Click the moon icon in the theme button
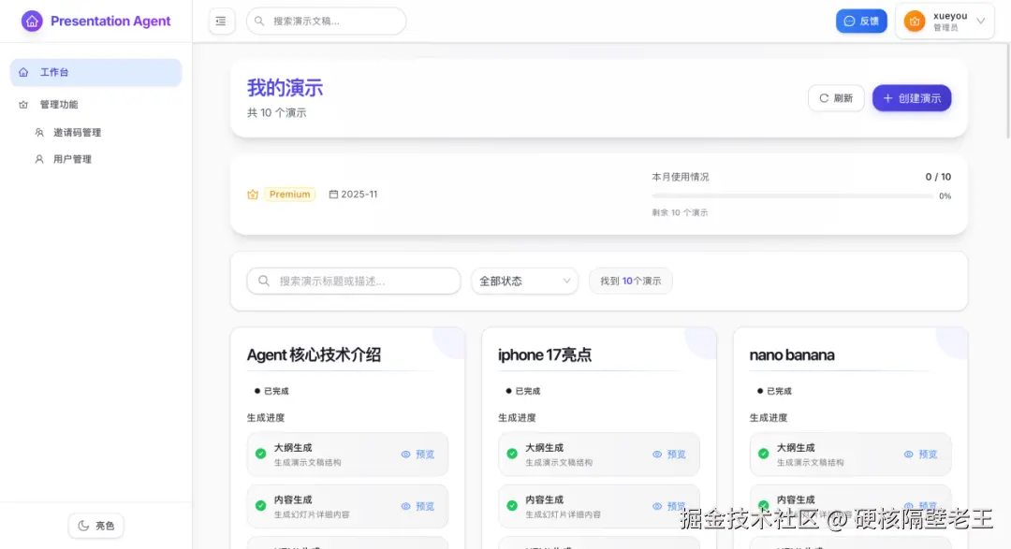This screenshot has height=549, width=1011. click(x=83, y=526)
